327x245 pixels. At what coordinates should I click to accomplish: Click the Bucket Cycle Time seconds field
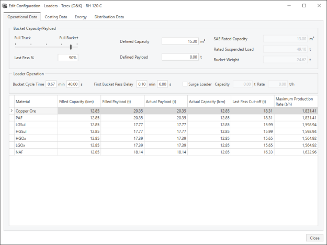[x=72, y=84]
